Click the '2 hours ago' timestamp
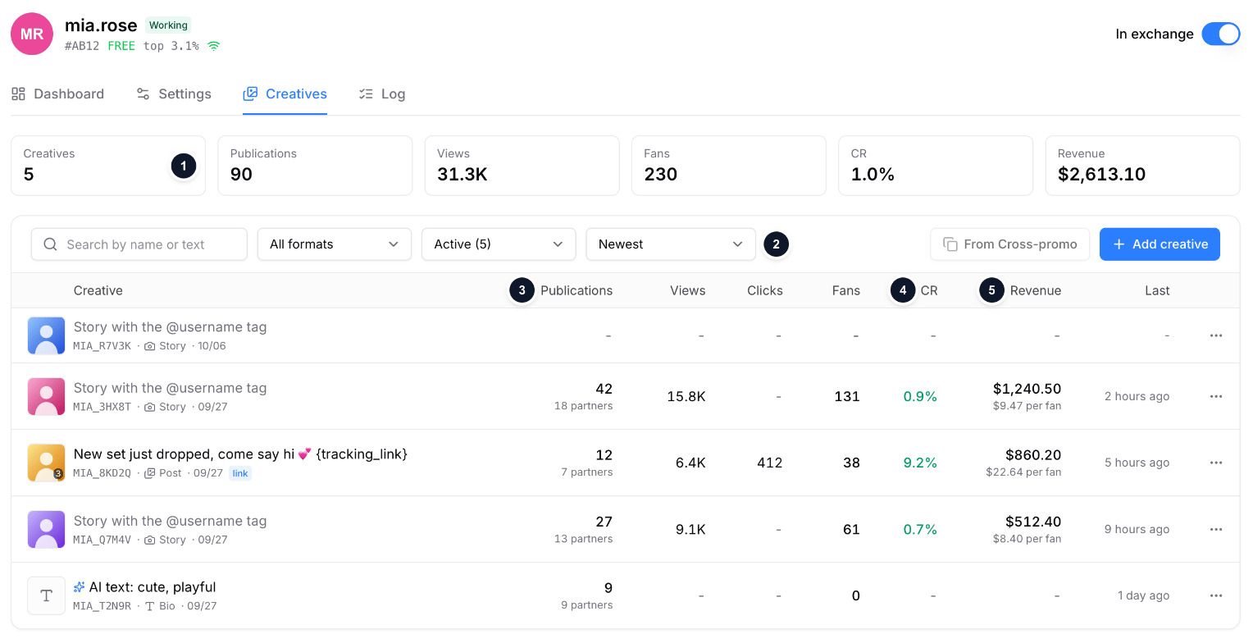The image size is (1253, 643). (x=1137, y=396)
